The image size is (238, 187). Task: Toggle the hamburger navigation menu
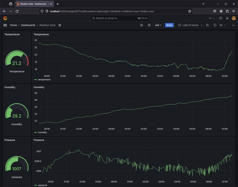pos(5,25)
